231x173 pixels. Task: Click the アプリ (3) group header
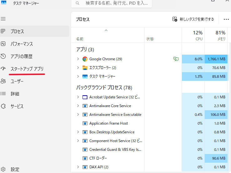coord(85,49)
